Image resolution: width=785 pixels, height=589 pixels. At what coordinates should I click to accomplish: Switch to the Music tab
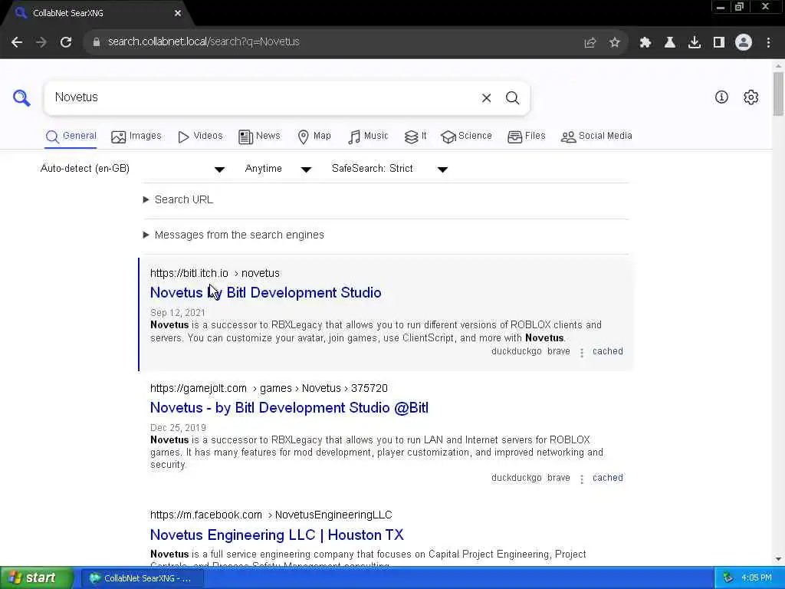tap(368, 137)
